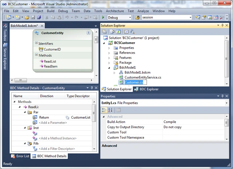Click <Add a Method Instance> link
Viewport: 233px width, 169px height.
click(58, 138)
